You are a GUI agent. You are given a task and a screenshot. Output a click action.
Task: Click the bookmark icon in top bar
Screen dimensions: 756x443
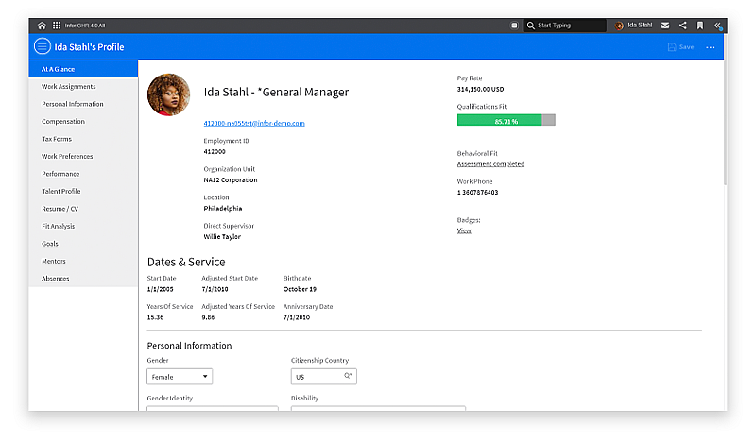(700, 26)
